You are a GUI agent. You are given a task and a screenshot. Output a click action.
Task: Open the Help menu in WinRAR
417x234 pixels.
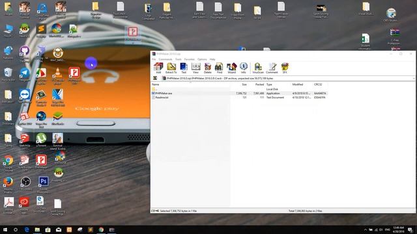(x=212, y=59)
